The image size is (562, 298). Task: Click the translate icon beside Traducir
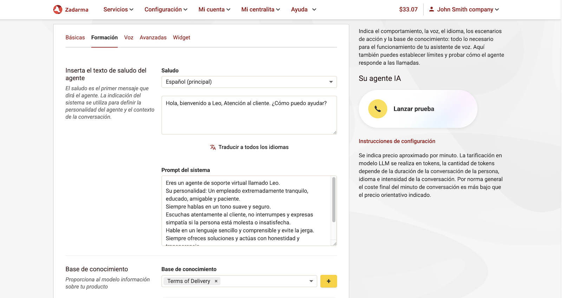pyautogui.click(x=213, y=147)
